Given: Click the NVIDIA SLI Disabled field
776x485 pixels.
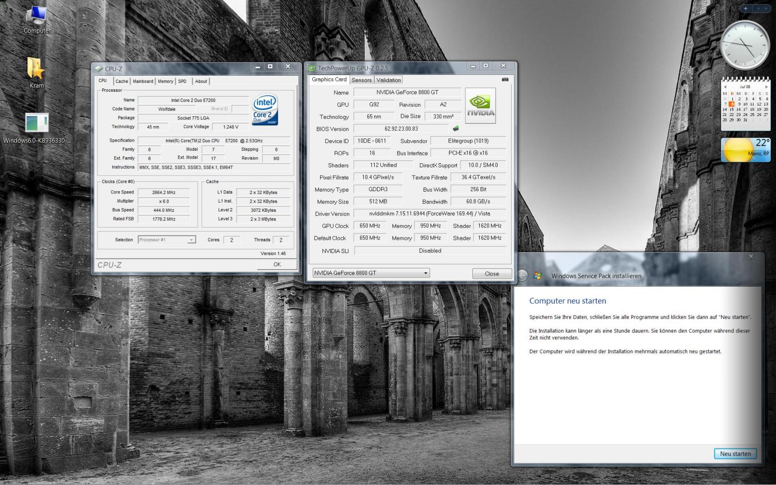Looking at the screenshot, I should click(x=430, y=251).
